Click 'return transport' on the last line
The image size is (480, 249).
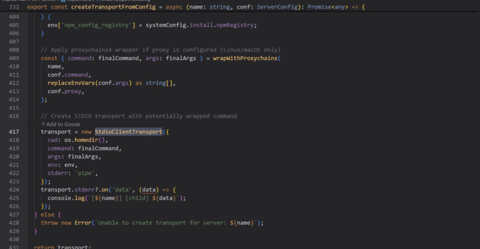click(63, 246)
